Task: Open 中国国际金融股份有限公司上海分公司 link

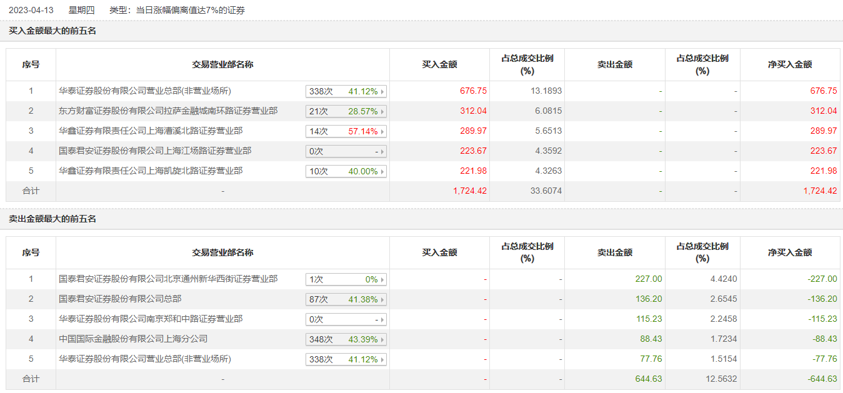Action: pyautogui.click(x=133, y=339)
